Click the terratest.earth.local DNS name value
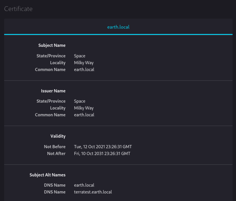The height and width of the screenshot is (201, 236). coord(93,192)
